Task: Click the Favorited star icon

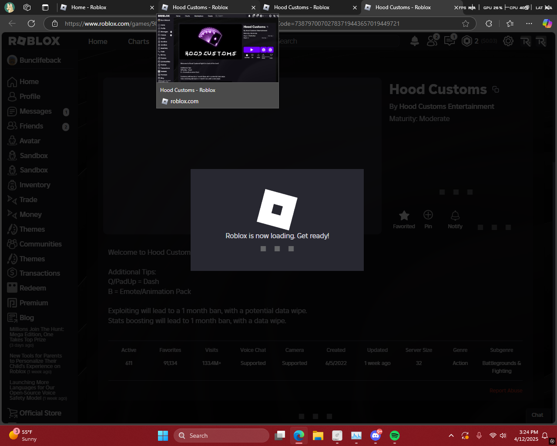Action: (x=404, y=215)
